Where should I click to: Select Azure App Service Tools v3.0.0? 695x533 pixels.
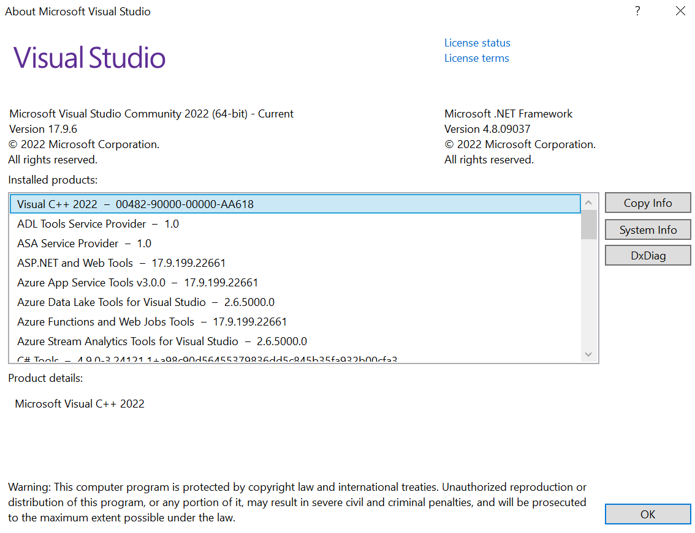tap(137, 283)
